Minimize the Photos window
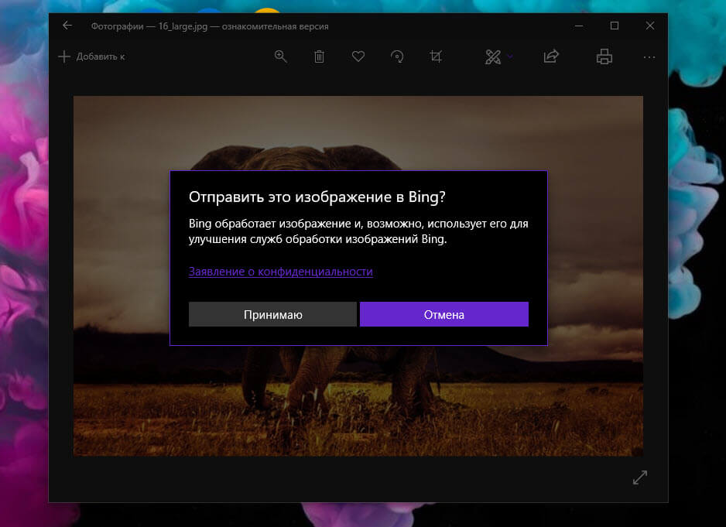726x527 pixels. [579, 26]
